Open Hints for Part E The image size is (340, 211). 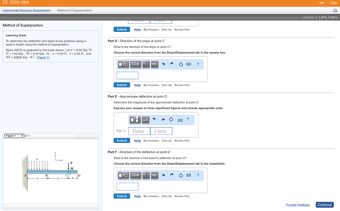point(137,141)
